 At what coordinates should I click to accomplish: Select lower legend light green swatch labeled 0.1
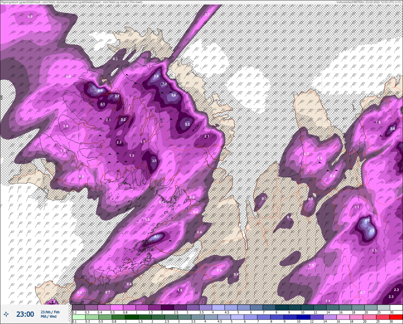[79, 317]
